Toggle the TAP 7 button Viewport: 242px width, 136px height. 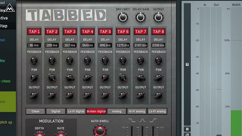141,32
